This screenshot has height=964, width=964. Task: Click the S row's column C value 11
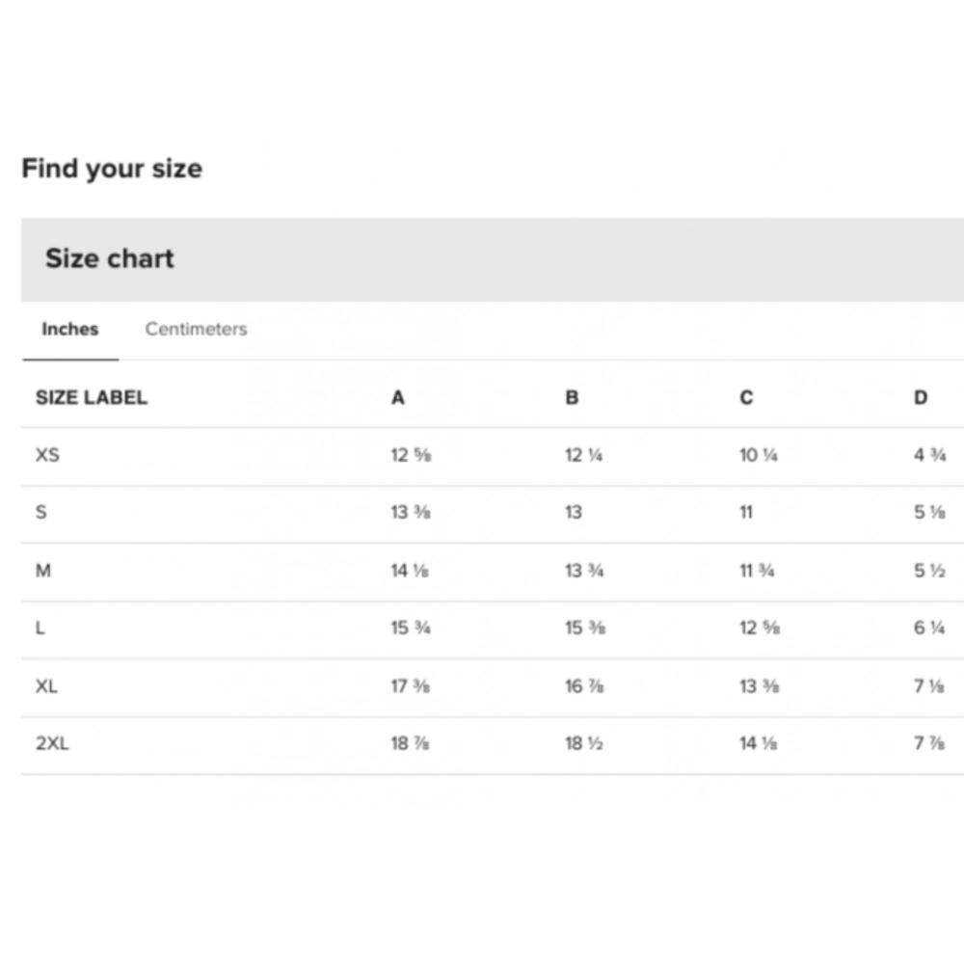pyautogui.click(x=746, y=513)
